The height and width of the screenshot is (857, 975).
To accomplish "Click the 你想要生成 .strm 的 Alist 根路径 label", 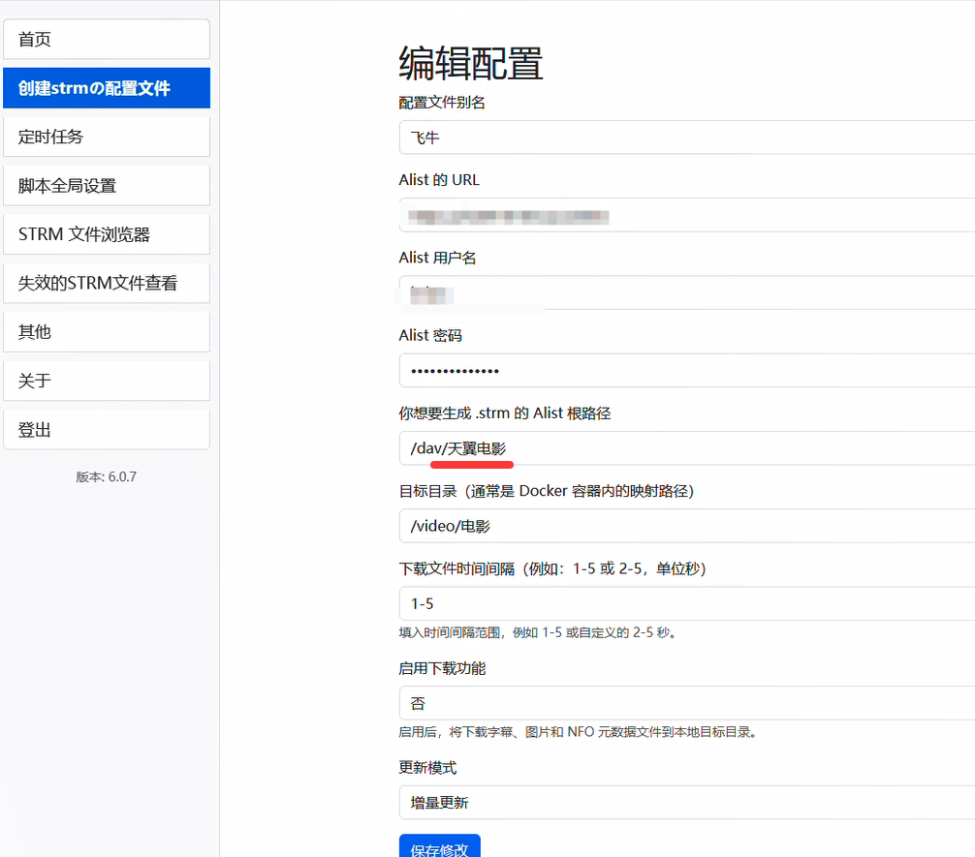I will (505, 413).
